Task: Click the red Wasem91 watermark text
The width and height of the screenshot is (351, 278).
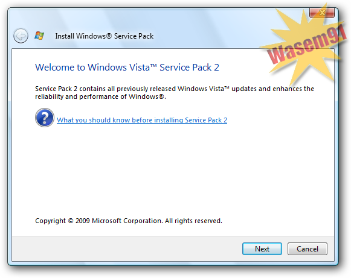Action: [x=307, y=45]
